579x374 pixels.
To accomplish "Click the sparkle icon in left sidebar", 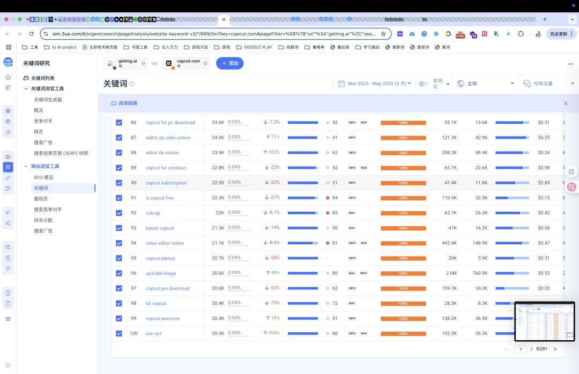I will pyautogui.click(x=8, y=212).
